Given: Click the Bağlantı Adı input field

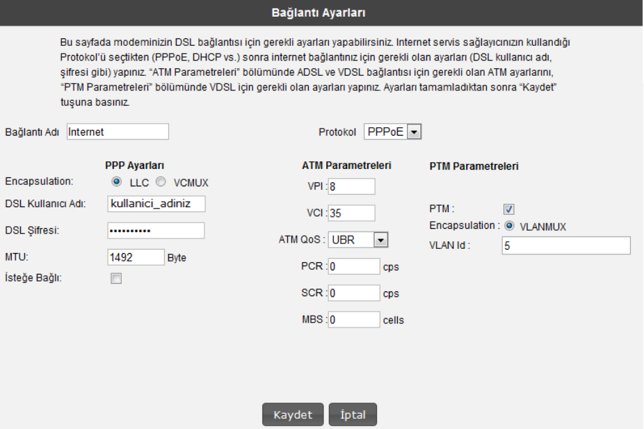Looking at the screenshot, I should [118, 131].
